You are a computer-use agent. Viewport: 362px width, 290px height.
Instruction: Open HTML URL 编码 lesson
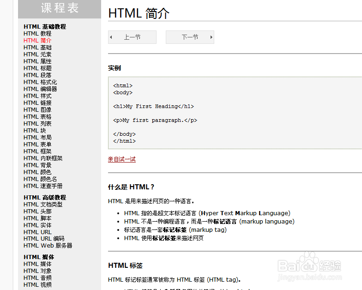[x=44, y=239]
